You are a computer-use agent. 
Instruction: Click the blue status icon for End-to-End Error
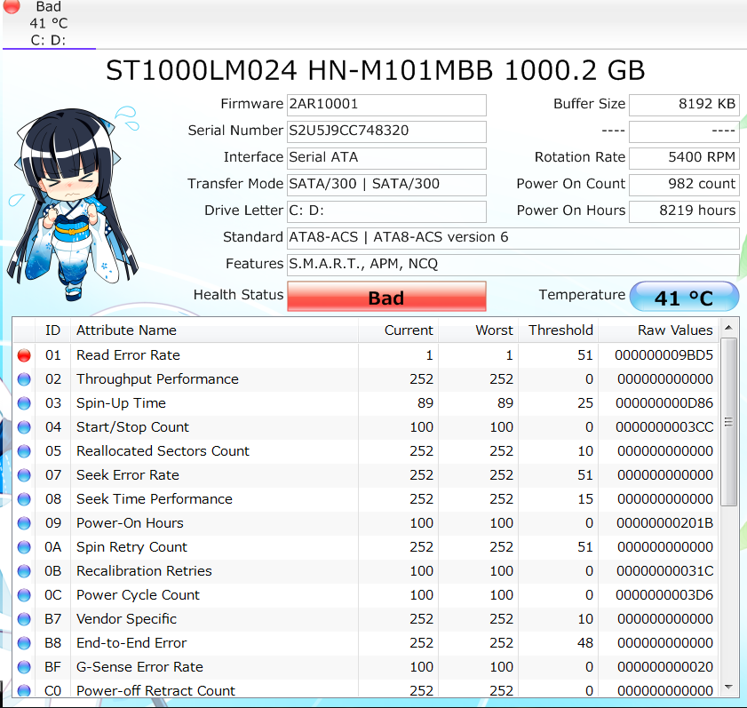[x=24, y=643]
